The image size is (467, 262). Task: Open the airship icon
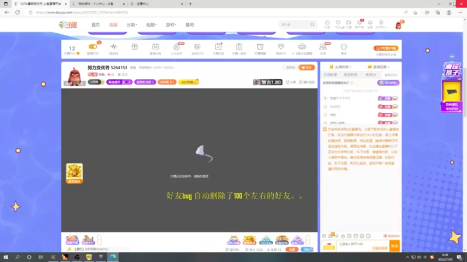pyautogui.click(x=302, y=47)
